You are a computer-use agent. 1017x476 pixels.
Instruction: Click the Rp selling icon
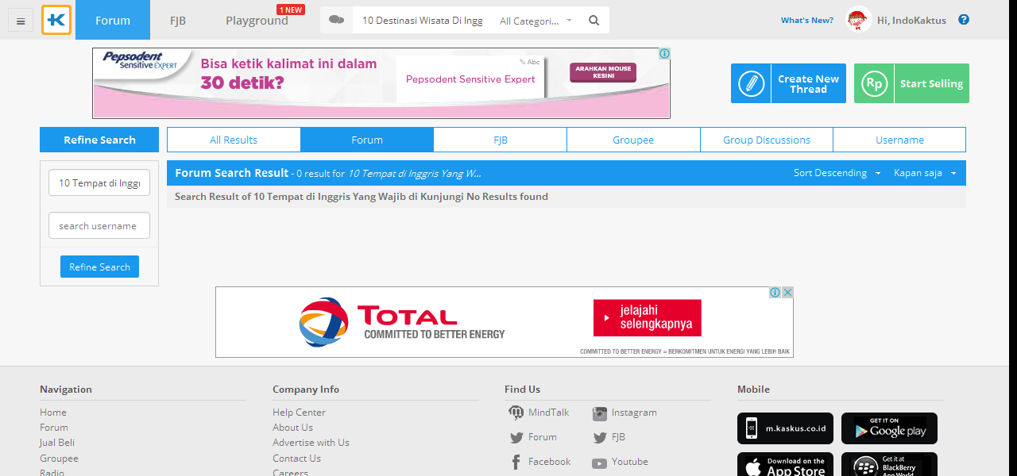pos(874,83)
